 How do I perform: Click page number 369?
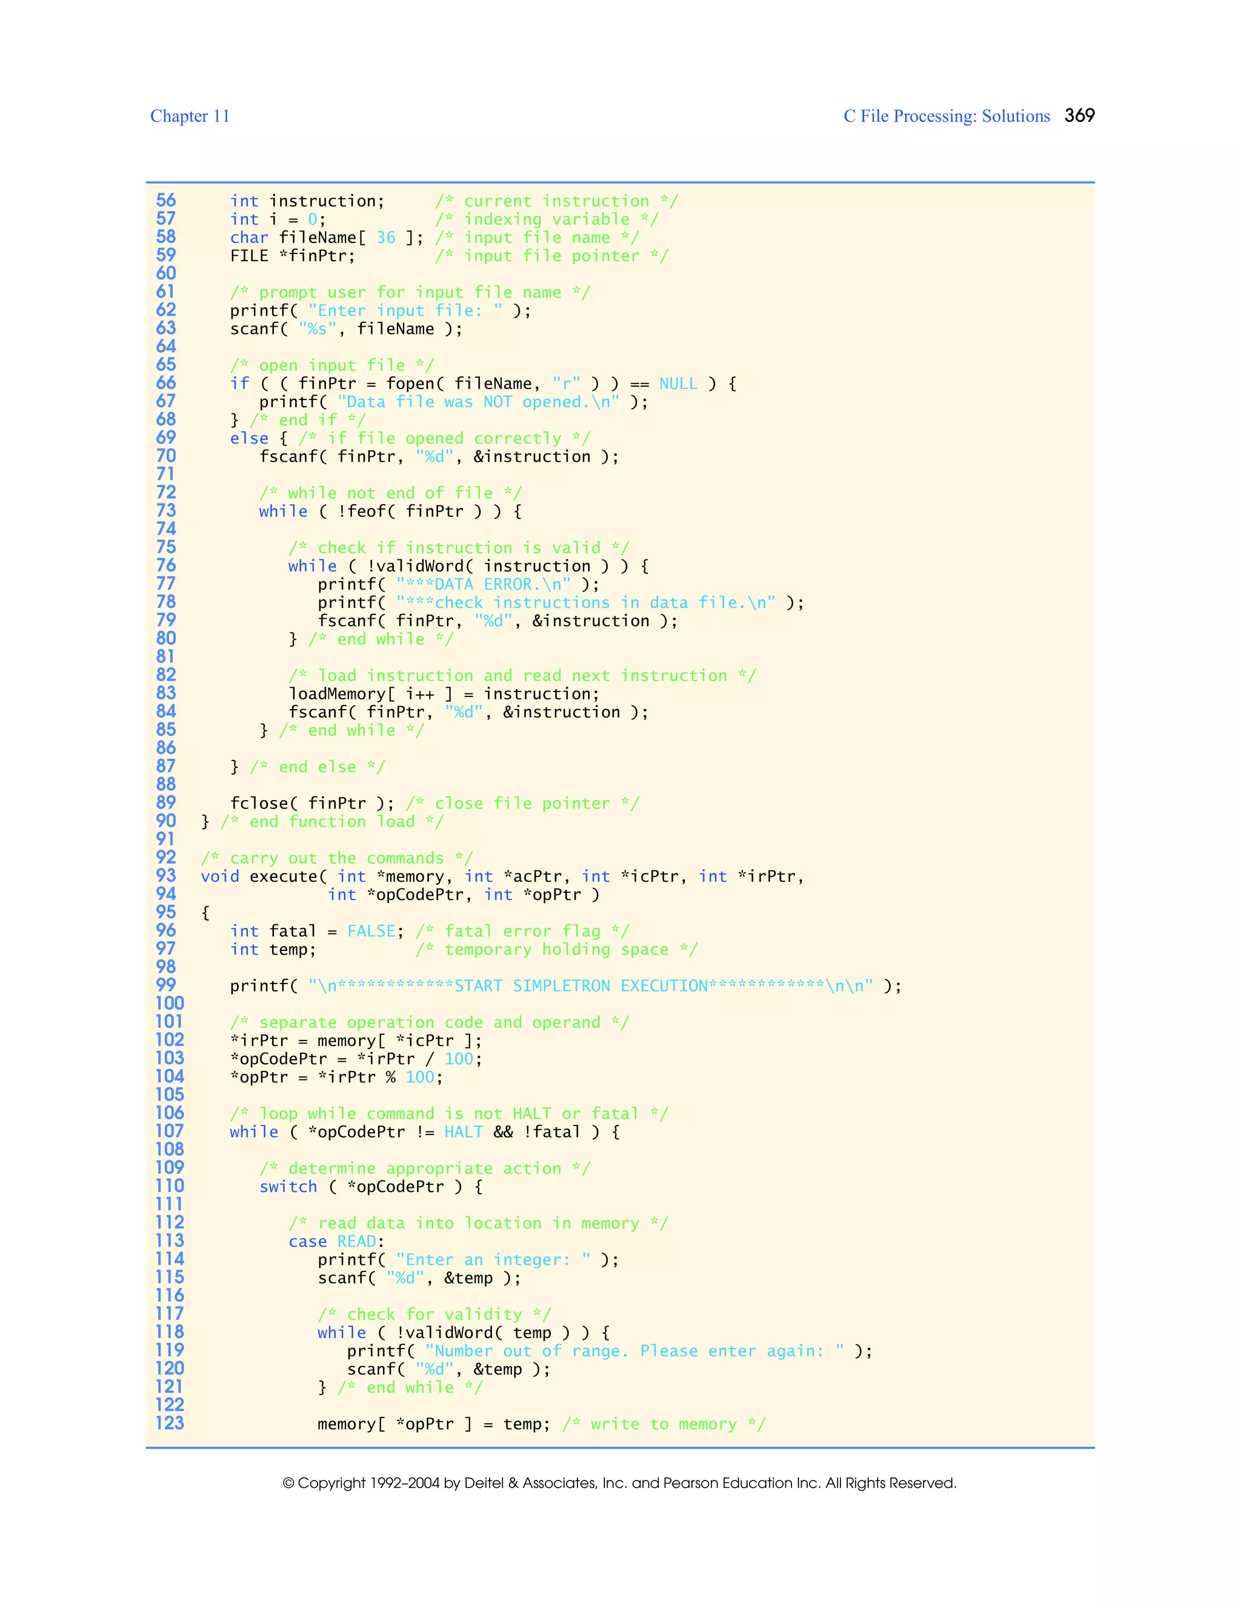tap(1079, 115)
